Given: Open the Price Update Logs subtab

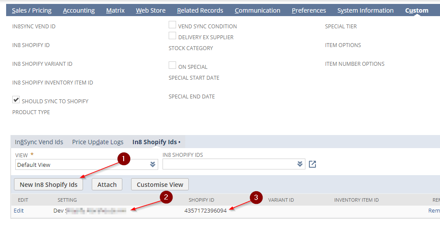Looking at the screenshot, I should (97, 142).
